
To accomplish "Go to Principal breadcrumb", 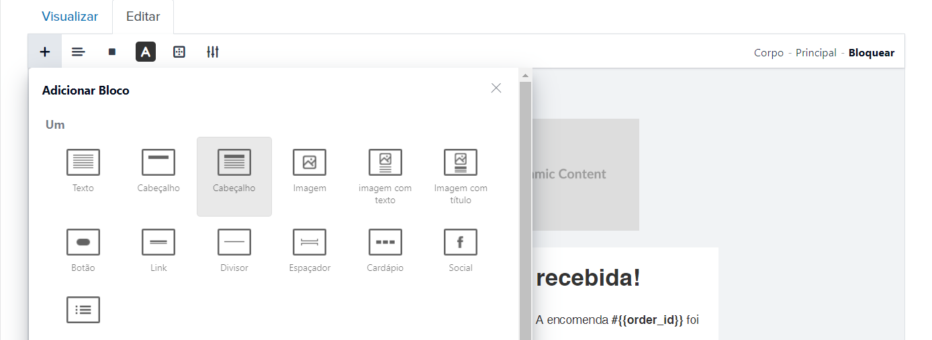I will point(816,53).
